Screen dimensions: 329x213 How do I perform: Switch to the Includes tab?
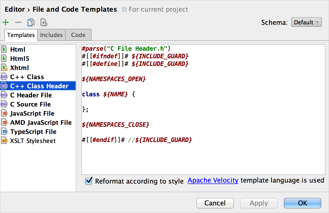(x=51, y=35)
